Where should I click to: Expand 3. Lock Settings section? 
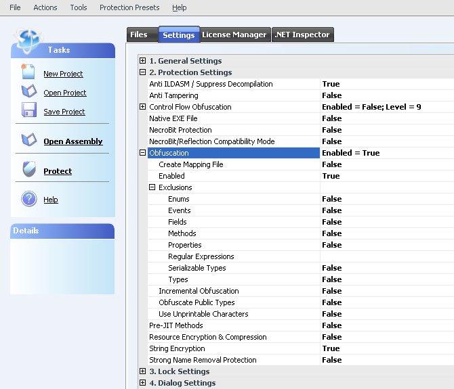coord(142,371)
